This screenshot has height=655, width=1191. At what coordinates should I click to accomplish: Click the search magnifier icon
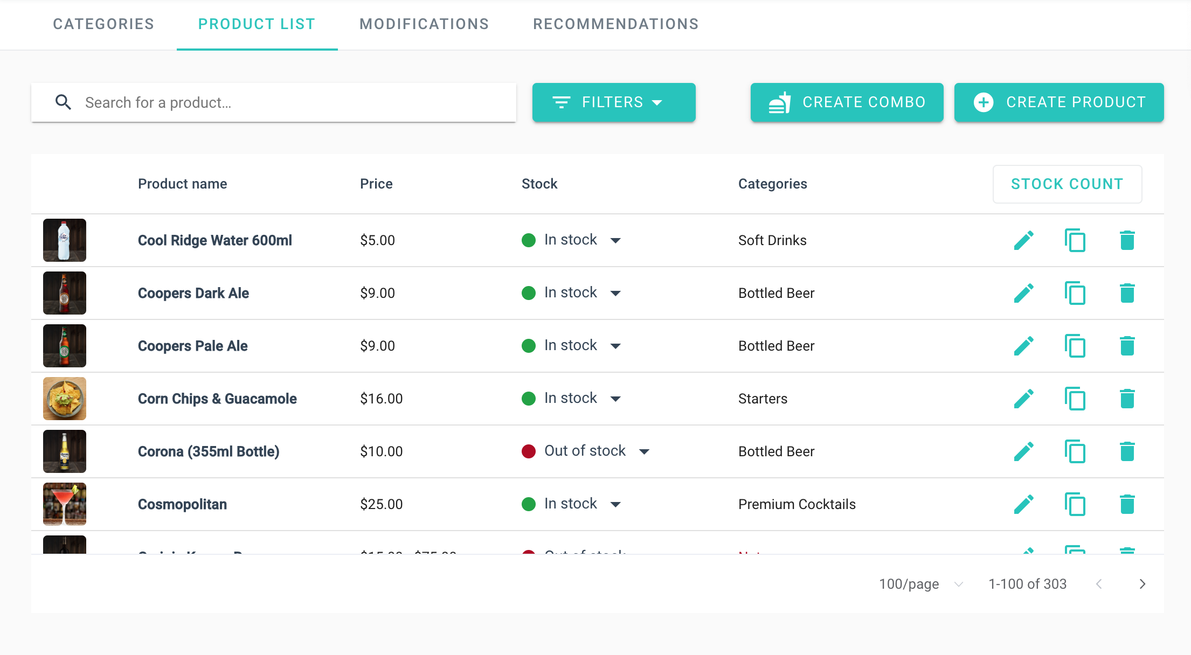click(x=64, y=102)
